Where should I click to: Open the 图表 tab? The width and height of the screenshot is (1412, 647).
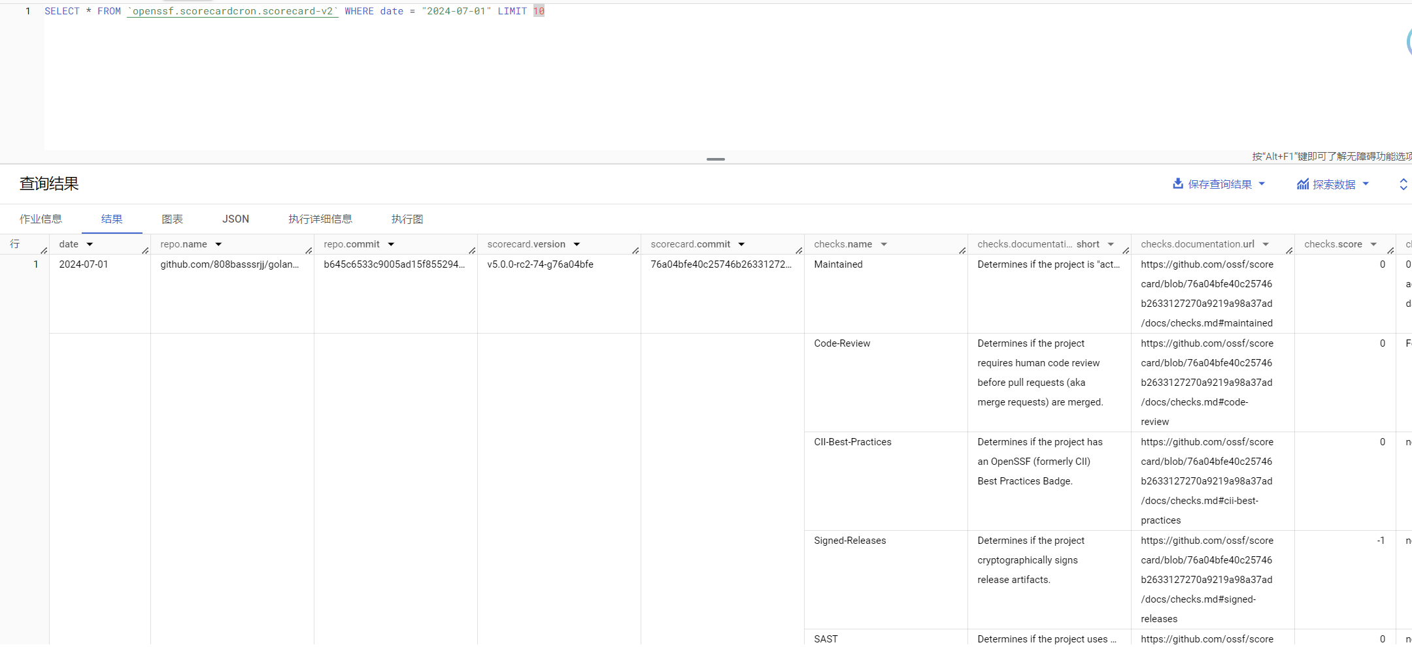pyautogui.click(x=173, y=219)
